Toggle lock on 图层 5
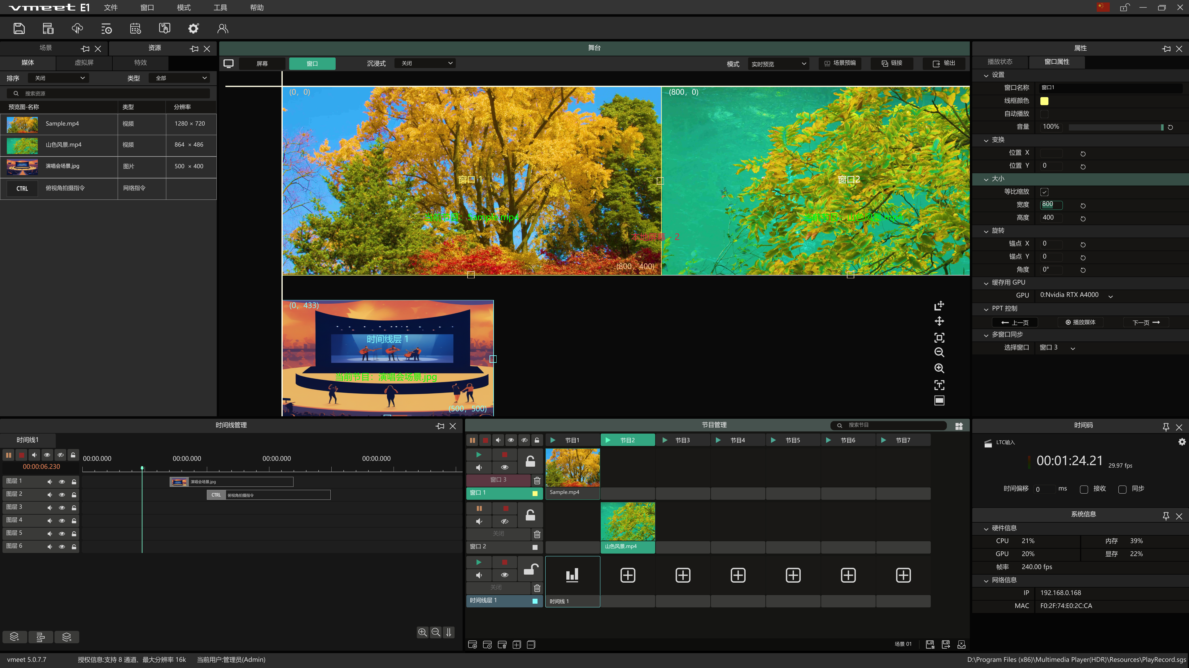Viewport: 1189px width, 668px height. (74, 533)
